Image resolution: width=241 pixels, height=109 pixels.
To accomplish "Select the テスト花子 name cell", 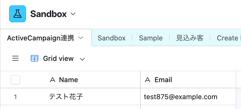I will (x=93, y=97).
